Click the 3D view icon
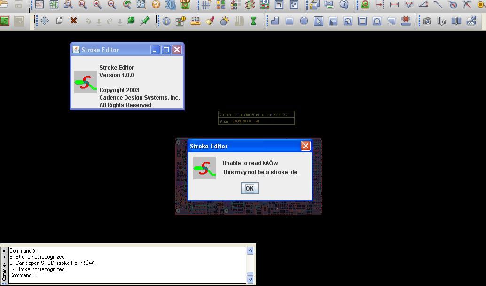 (x=170, y=5)
